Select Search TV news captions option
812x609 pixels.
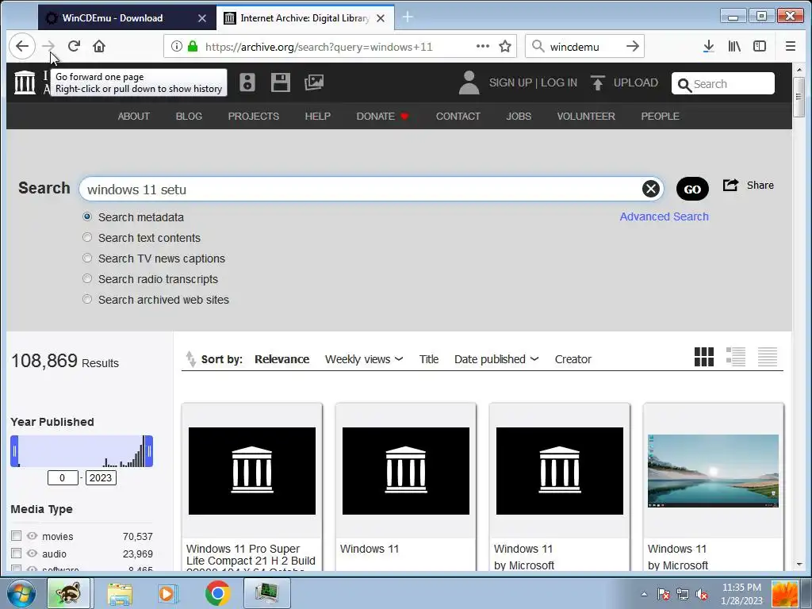[x=87, y=258]
